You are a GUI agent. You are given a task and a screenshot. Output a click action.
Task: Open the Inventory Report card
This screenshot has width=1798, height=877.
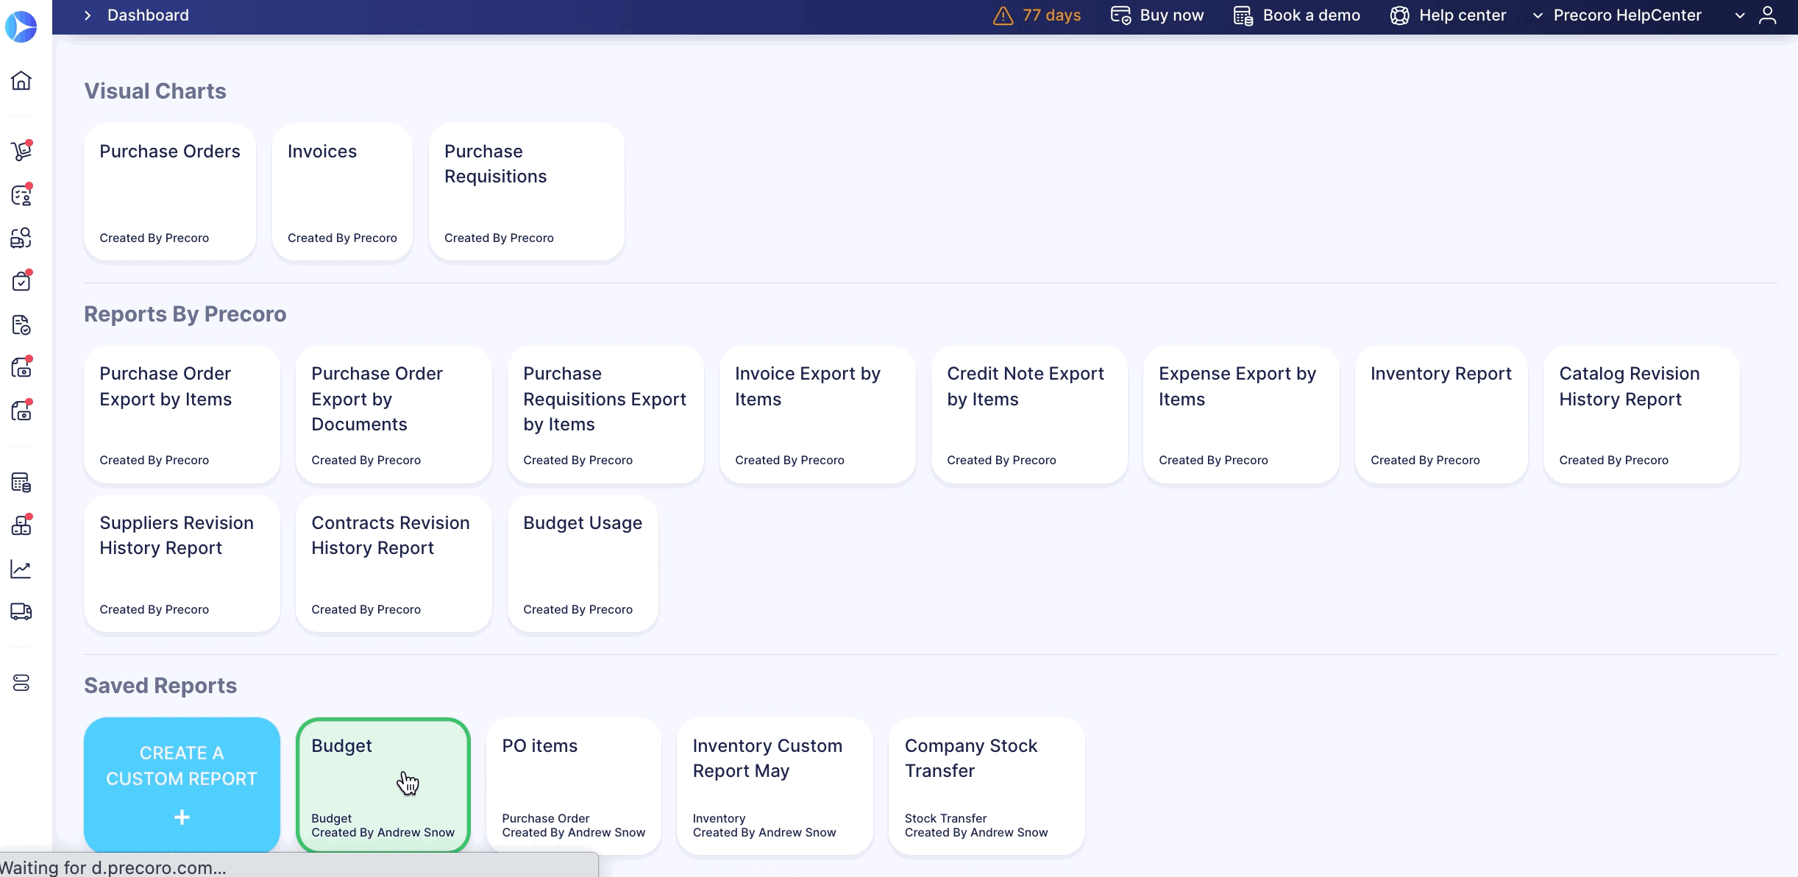pos(1441,415)
